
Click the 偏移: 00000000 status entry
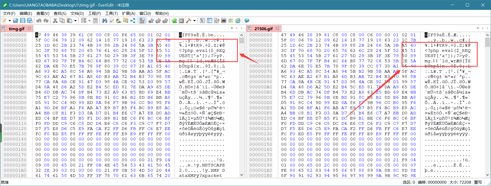432,182
